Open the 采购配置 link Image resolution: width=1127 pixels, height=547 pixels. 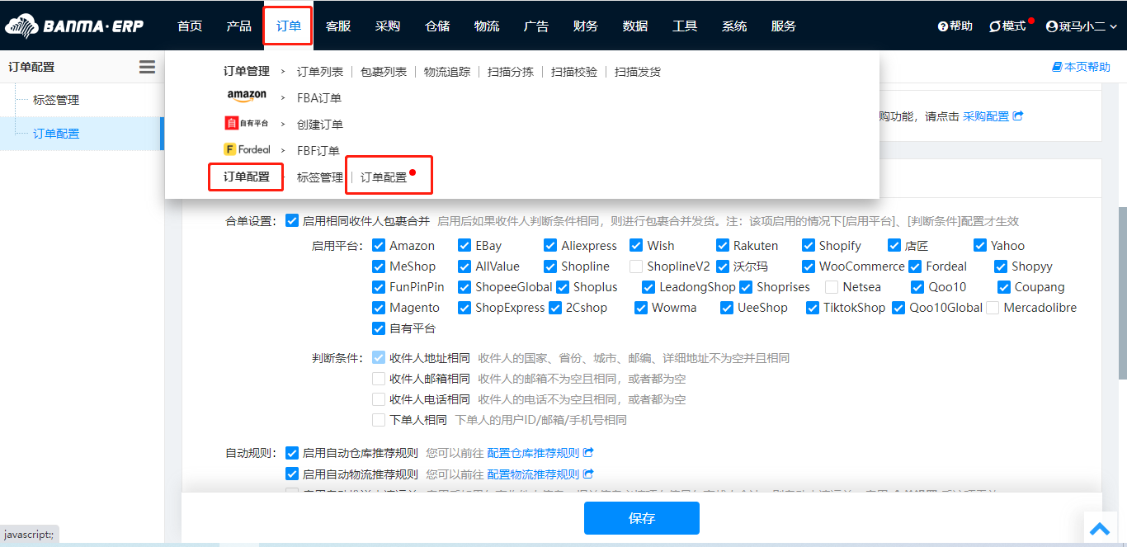(986, 116)
